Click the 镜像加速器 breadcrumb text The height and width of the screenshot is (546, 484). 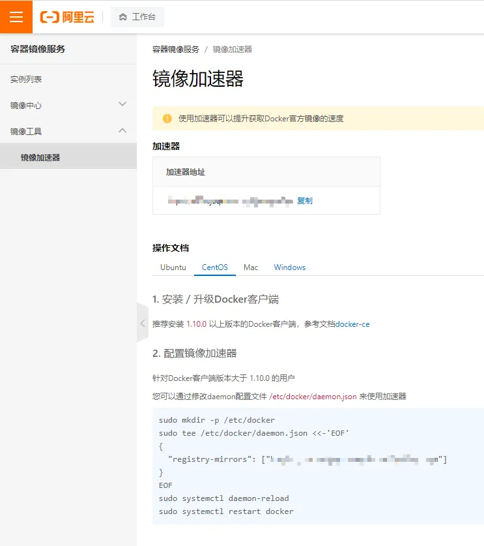click(233, 50)
